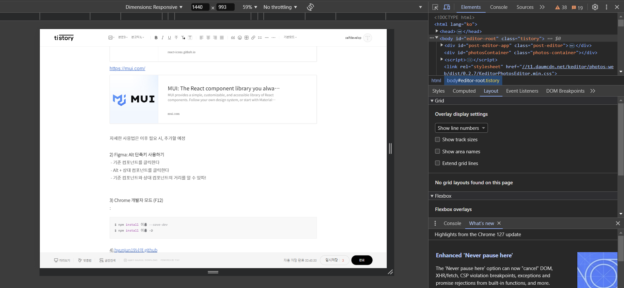Open the Show line numbers dropdown
Viewport: 624px width, 288px height.
click(x=461, y=128)
